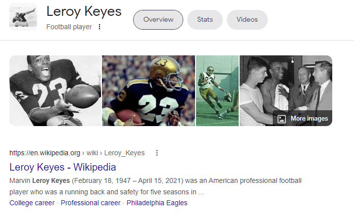Open the Videos tab
The image size is (354, 222).
pyautogui.click(x=247, y=20)
